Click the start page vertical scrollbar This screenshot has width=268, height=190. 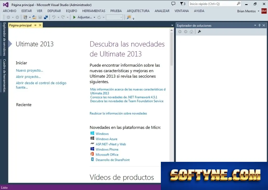[x=172, y=95]
